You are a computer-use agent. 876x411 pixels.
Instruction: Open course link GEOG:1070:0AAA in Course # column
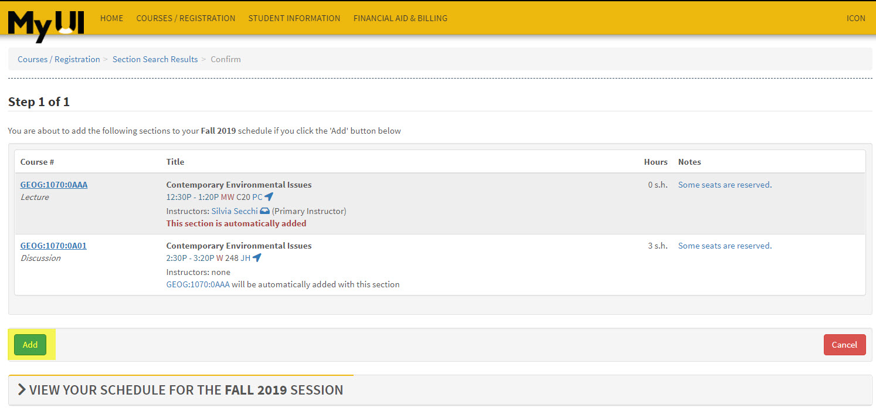54,185
